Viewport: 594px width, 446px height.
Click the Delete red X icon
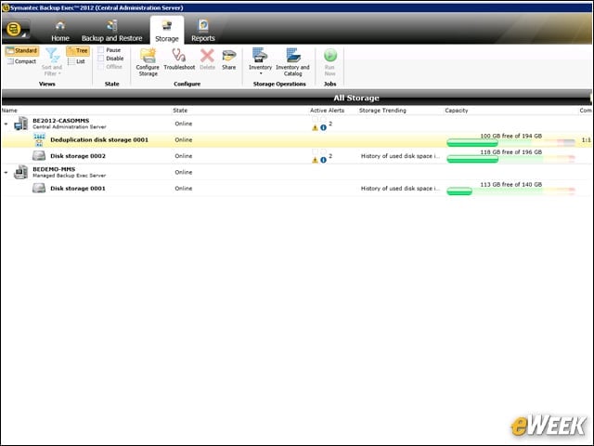coord(207,56)
